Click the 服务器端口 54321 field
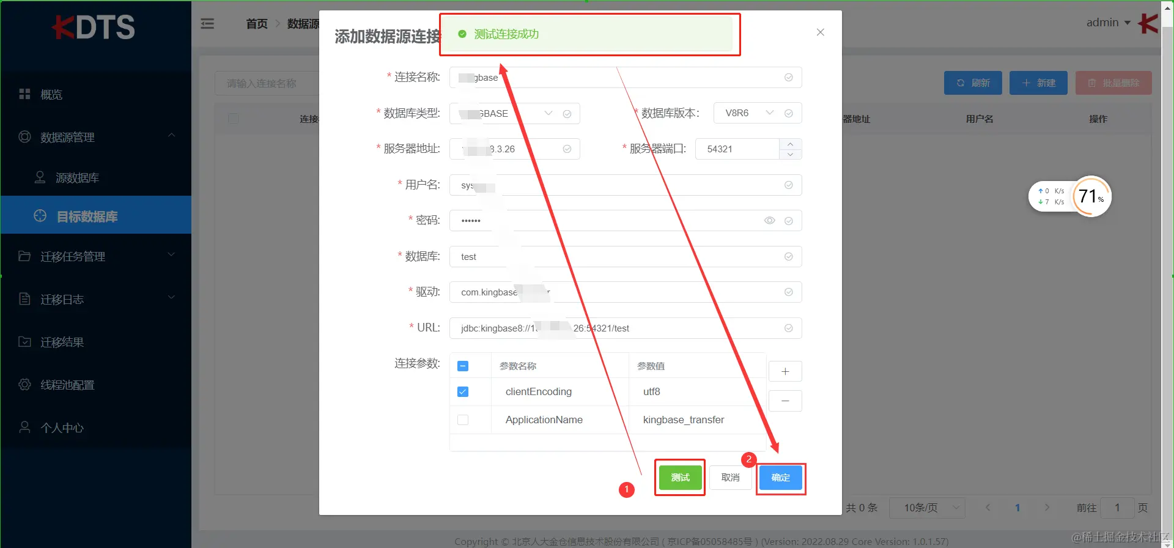1174x548 pixels. pos(737,149)
